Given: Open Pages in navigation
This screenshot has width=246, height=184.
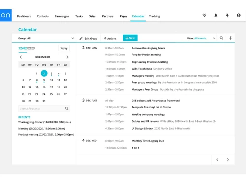Looking at the screenshot, I should click(123, 16).
